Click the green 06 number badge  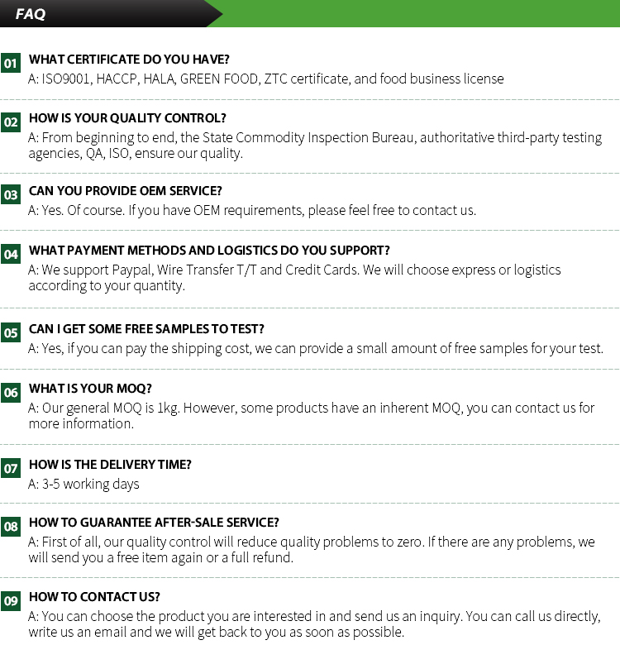pos(11,392)
